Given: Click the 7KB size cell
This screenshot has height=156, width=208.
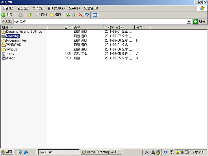Looking at the screenshot, I should (x=68, y=58).
